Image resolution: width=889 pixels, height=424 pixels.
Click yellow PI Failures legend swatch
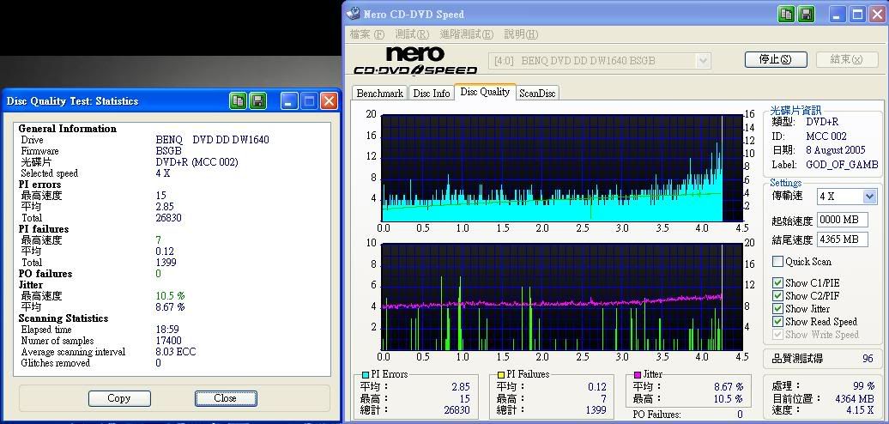click(x=501, y=375)
